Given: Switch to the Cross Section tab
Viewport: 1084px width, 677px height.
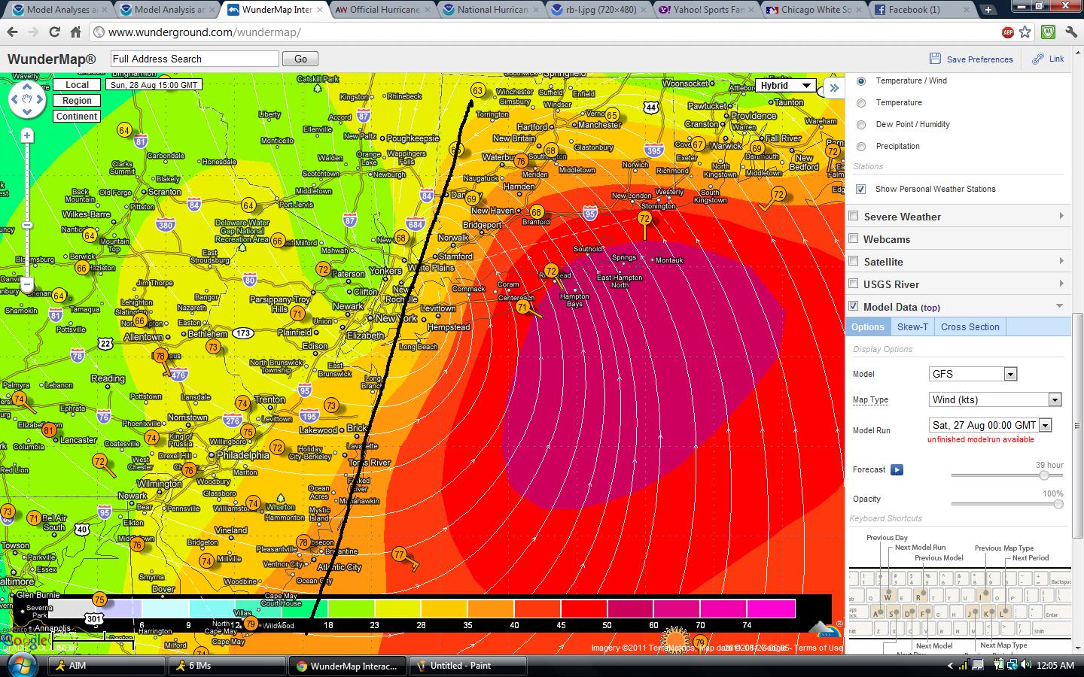Looking at the screenshot, I should (x=970, y=326).
